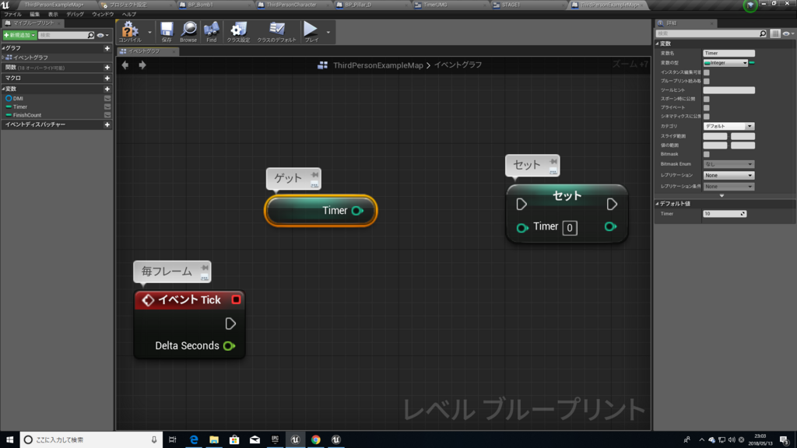The width and height of the screenshot is (797, 448).
Task: Open Epic Games Launcher from the taskbar
Action: tap(275, 439)
